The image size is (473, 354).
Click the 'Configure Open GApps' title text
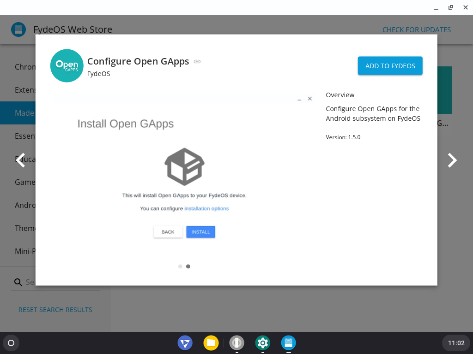pos(138,61)
